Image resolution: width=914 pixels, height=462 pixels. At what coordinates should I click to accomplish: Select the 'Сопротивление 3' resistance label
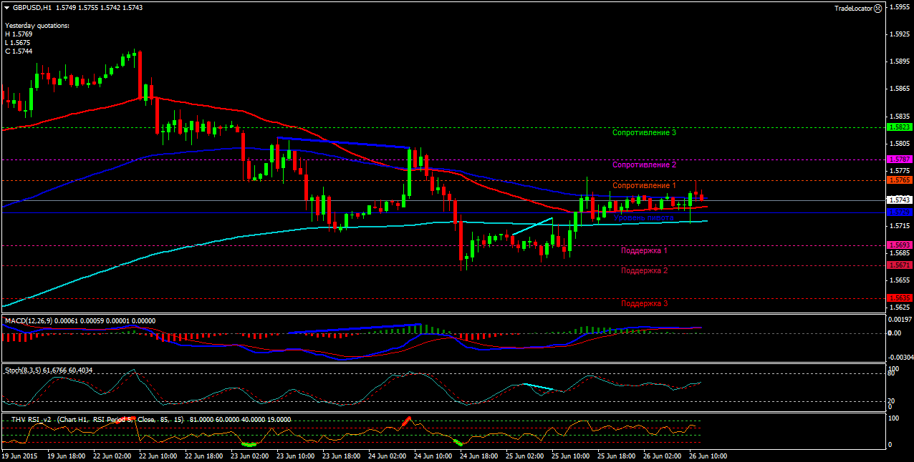point(645,132)
